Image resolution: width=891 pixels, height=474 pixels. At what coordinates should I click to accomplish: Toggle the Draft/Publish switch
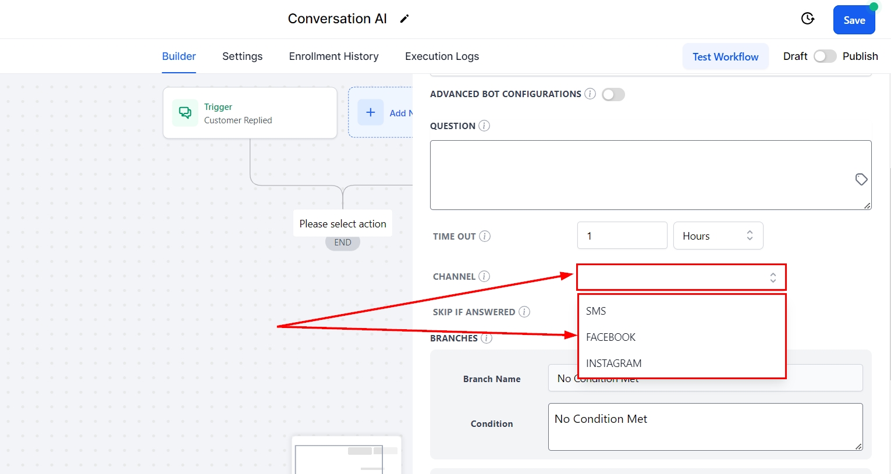click(825, 56)
